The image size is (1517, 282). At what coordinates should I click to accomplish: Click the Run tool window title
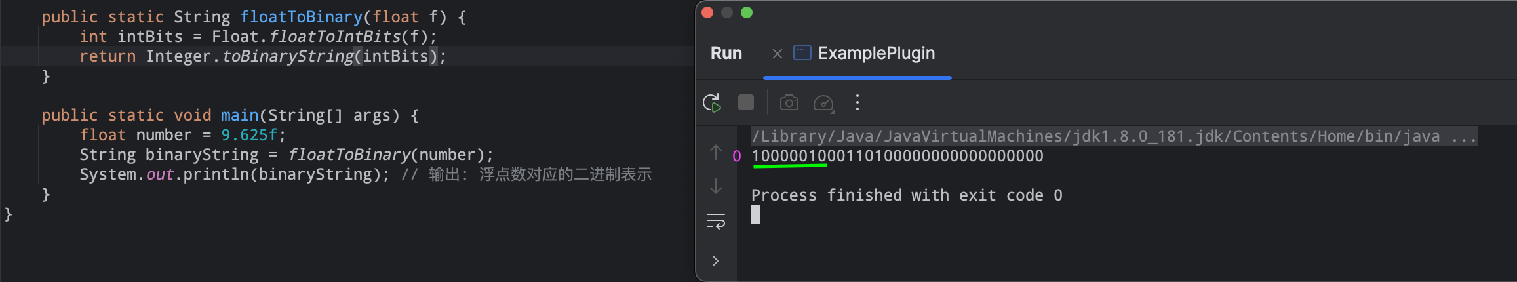click(726, 53)
